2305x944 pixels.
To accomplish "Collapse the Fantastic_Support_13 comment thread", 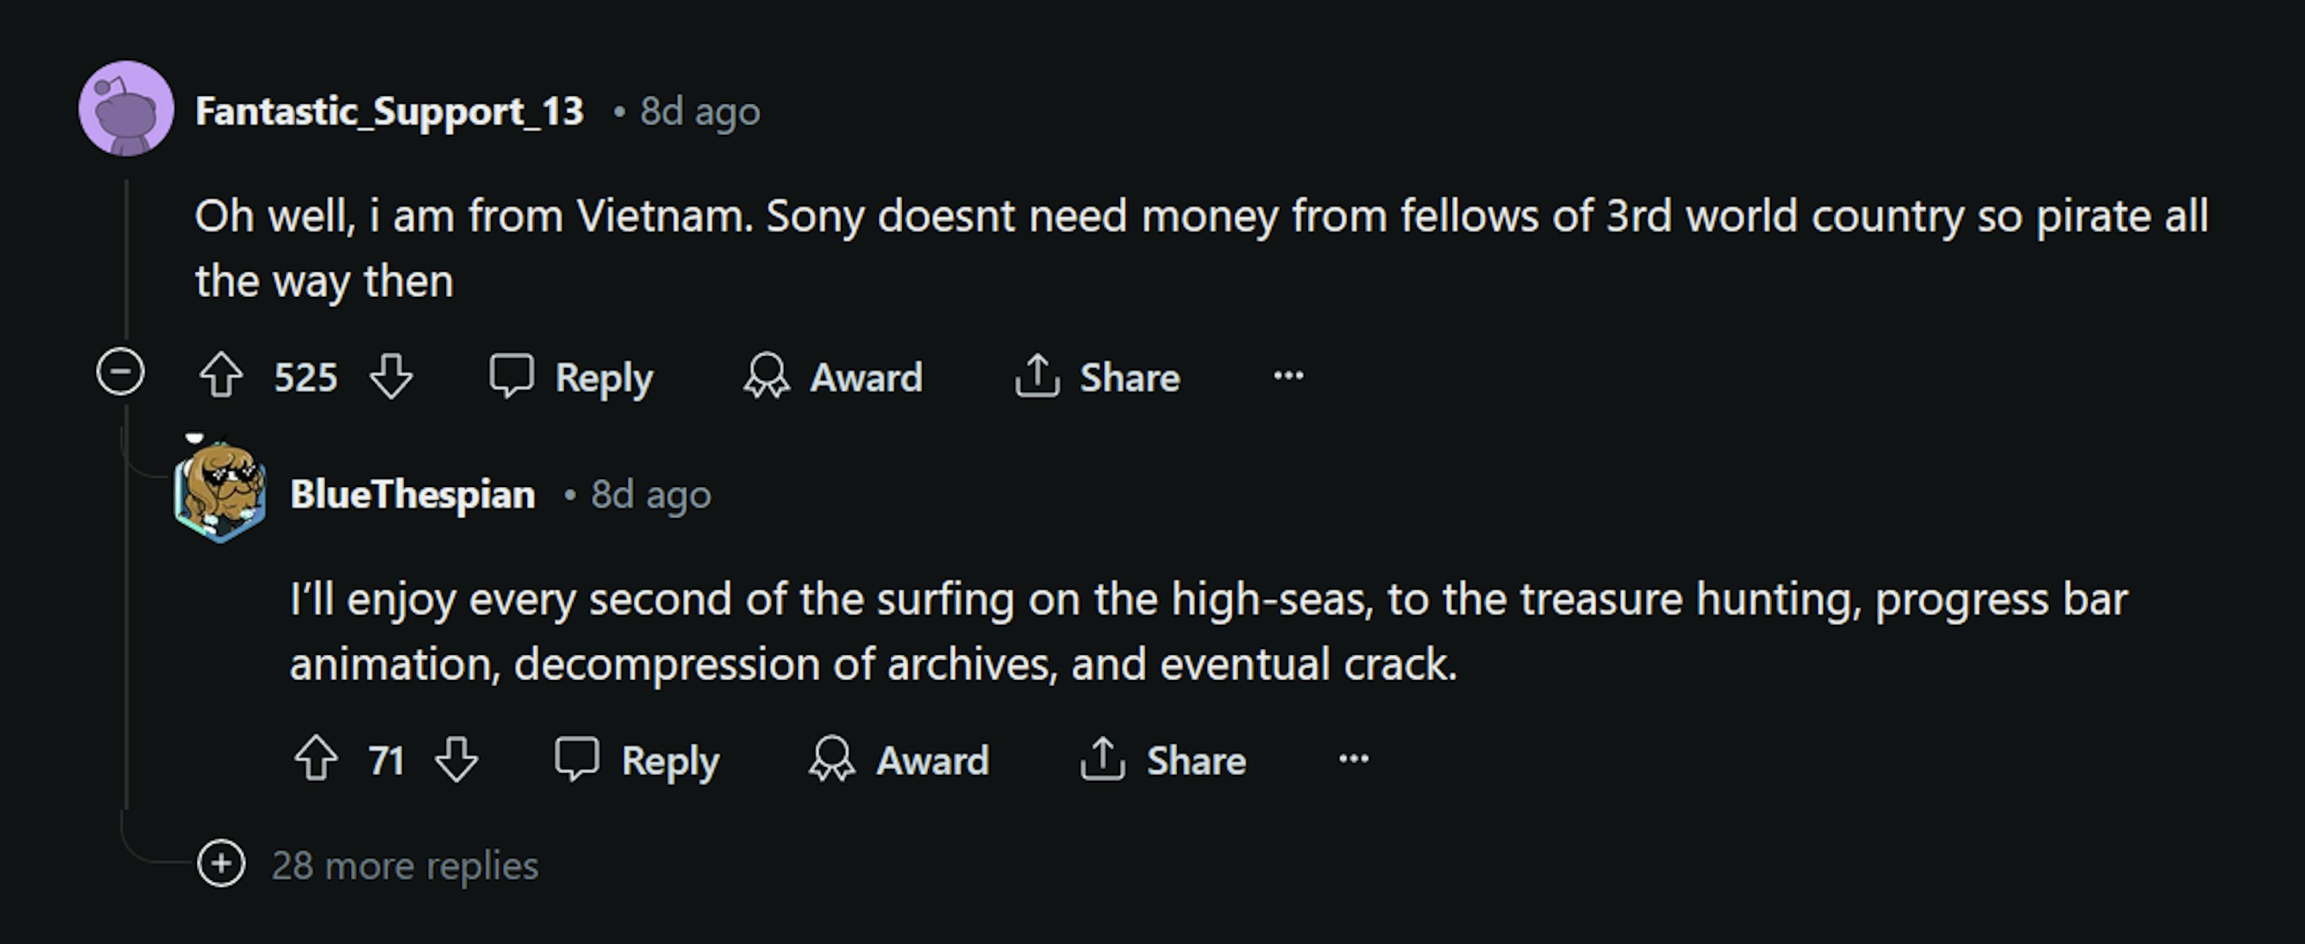I will coord(121,371).
